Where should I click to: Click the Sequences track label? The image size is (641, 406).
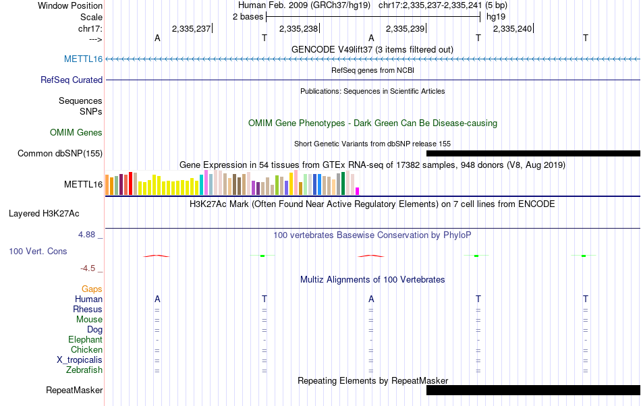point(80,101)
